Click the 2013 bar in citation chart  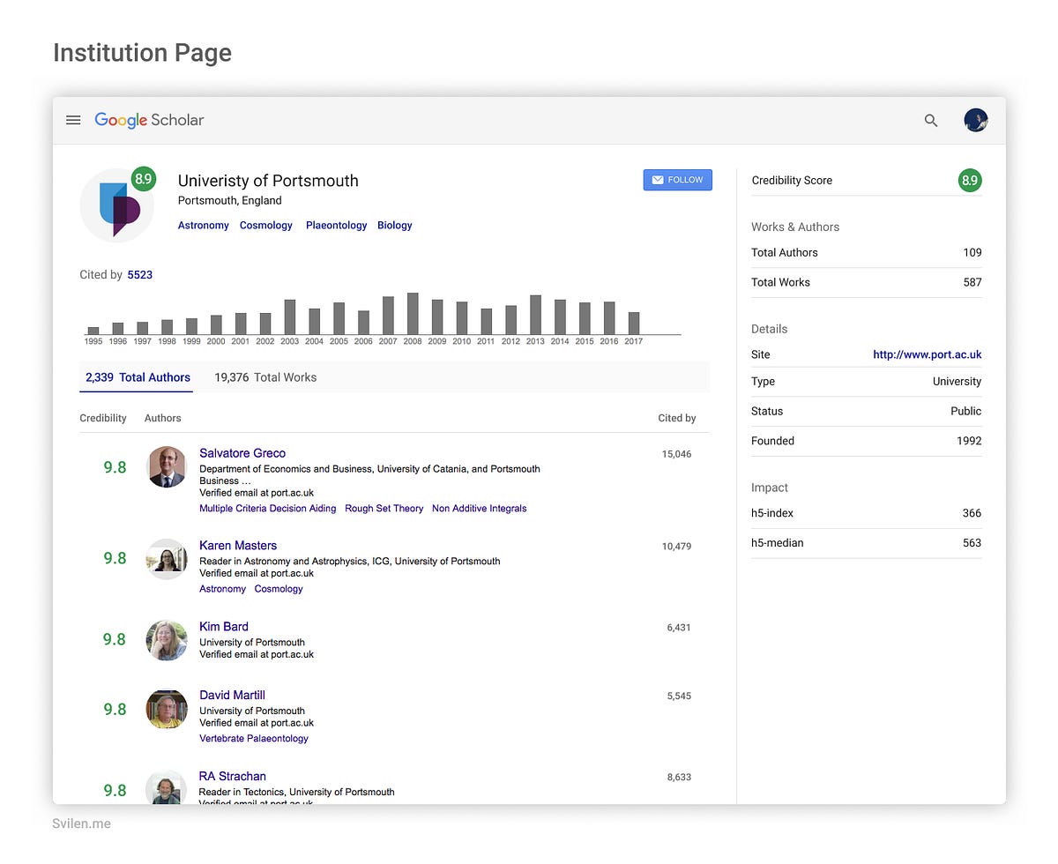535,315
